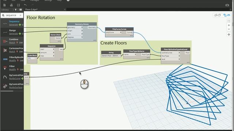234x131 pixels.
Task: Zoom in with the plus icon
Action: coord(229,25)
